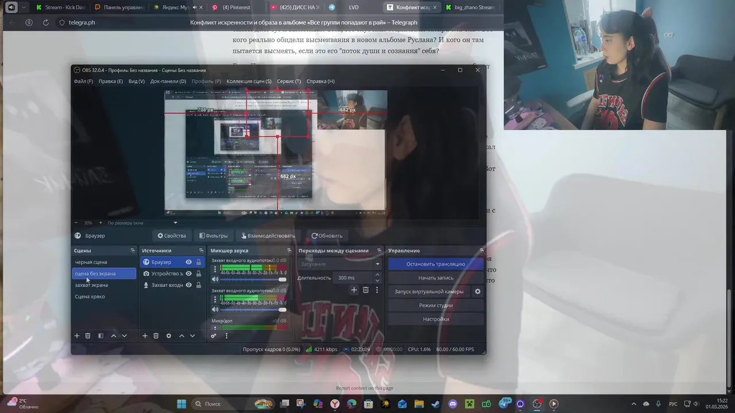This screenshot has height=413, width=735.
Task: Move source up arrow in Источники panel
Action: [x=181, y=336]
